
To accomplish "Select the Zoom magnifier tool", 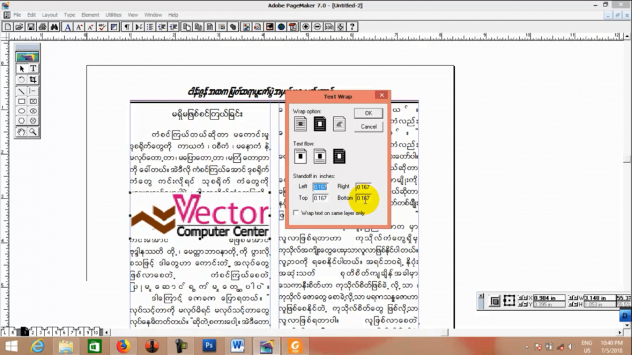I will [33, 132].
